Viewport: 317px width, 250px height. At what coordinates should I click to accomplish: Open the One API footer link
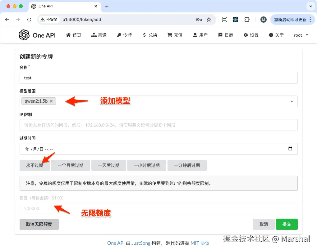click(116, 243)
